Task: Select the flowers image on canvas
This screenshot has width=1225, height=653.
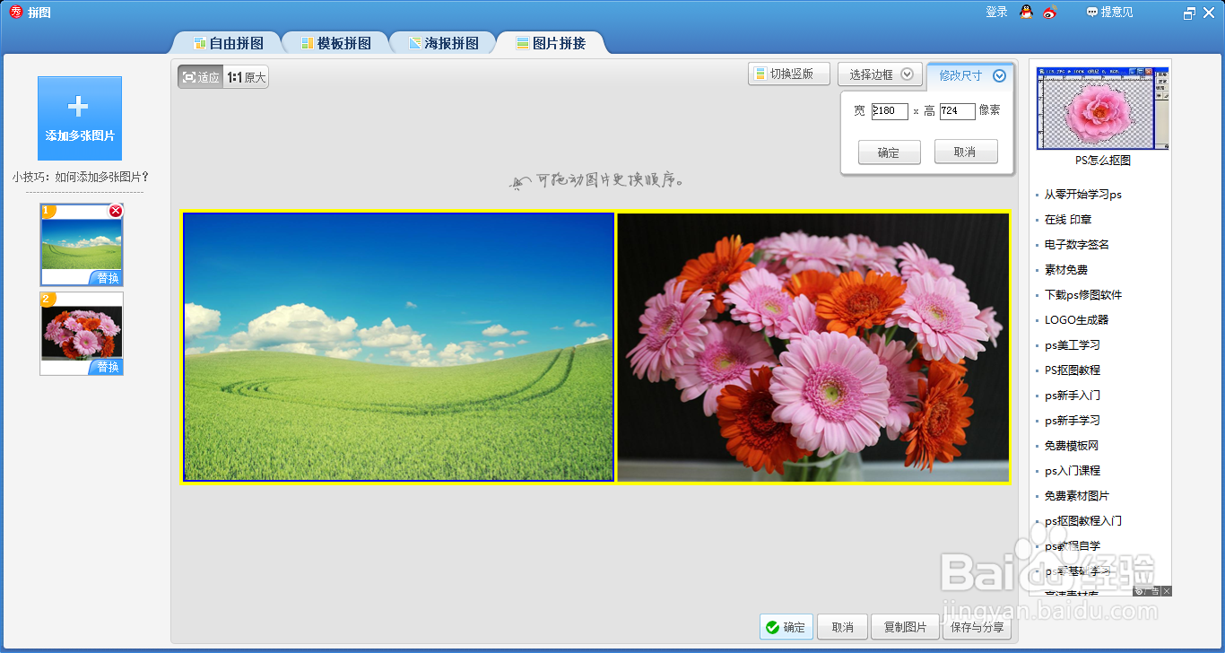Action: pos(813,347)
